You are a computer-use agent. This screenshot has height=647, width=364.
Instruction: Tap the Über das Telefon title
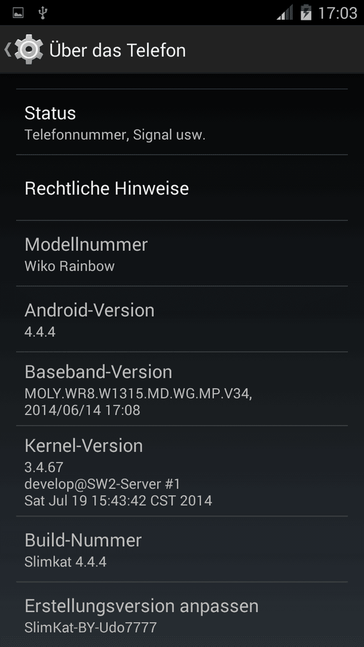coord(117,50)
